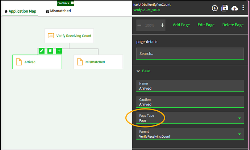Click the page-details Search field

click(190, 53)
